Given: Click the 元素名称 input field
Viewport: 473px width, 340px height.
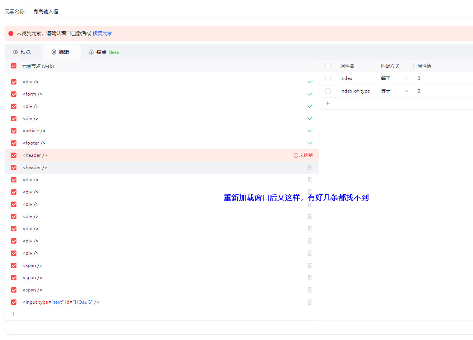Looking at the screenshot, I should tap(249, 11).
